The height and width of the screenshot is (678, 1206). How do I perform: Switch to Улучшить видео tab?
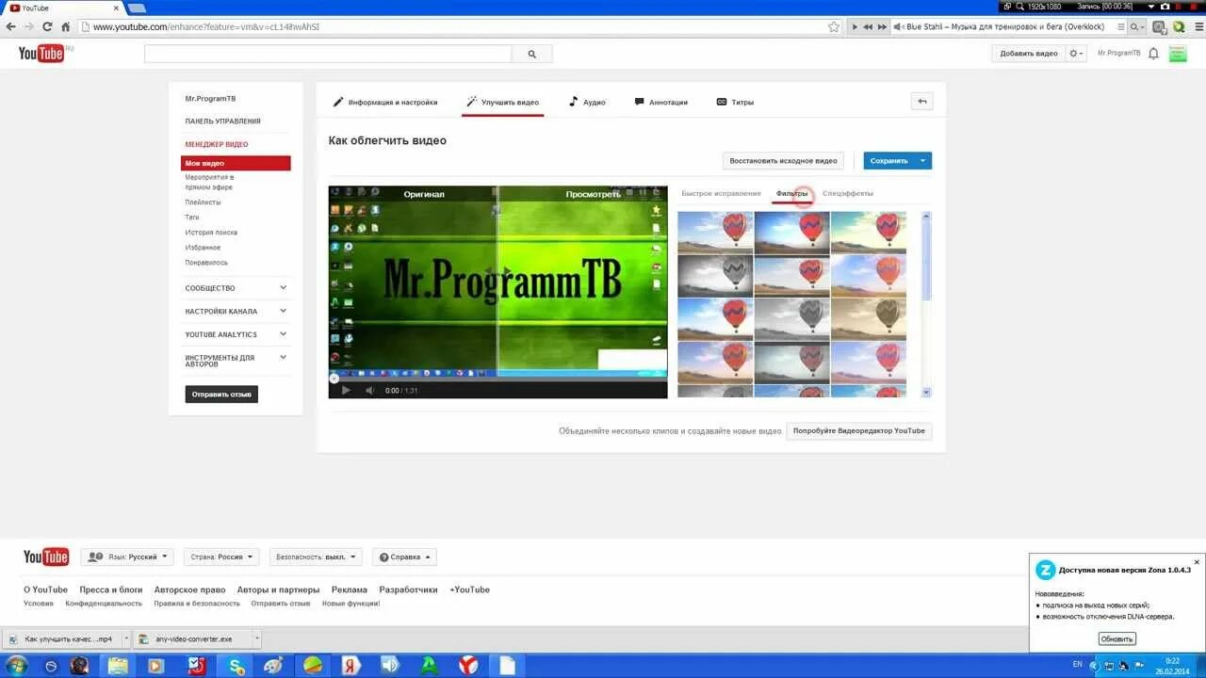502,102
